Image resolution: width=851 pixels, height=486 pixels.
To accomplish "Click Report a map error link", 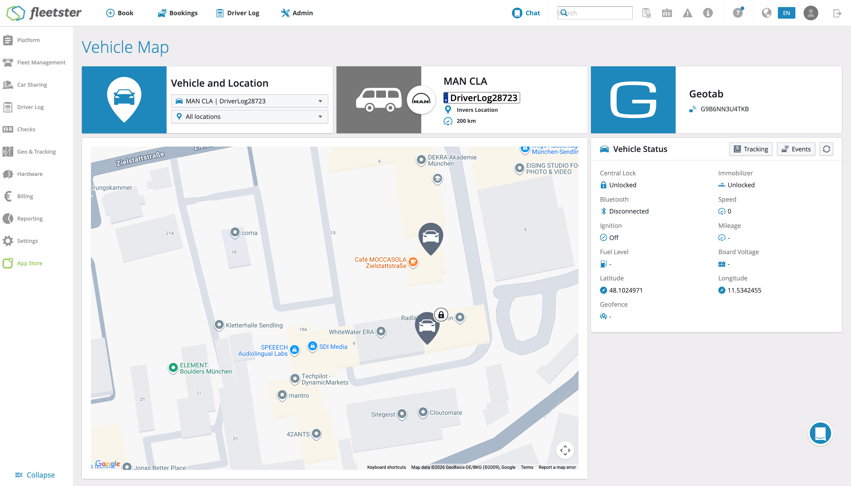I will tap(557, 467).
